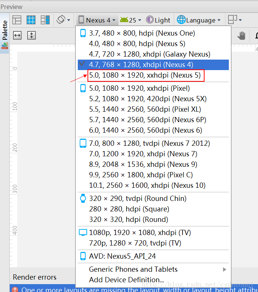Viewport: 258px width, 292px height.
Task: Click the Preview panel title
Action: (x=11, y=7)
